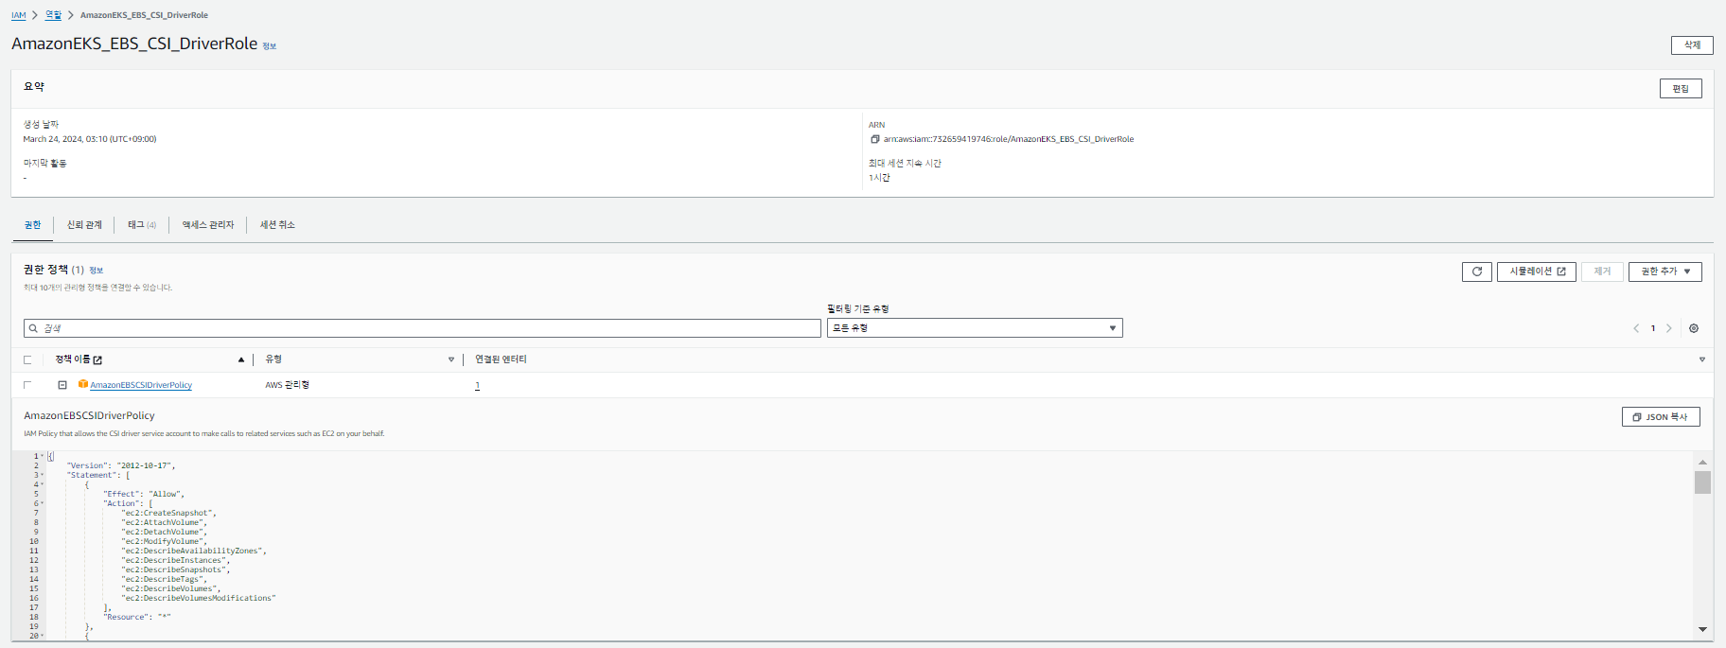
Task: Sort the 연결된 엔터티 column with its arrow
Action: pyautogui.click(x=1701, y=359)
